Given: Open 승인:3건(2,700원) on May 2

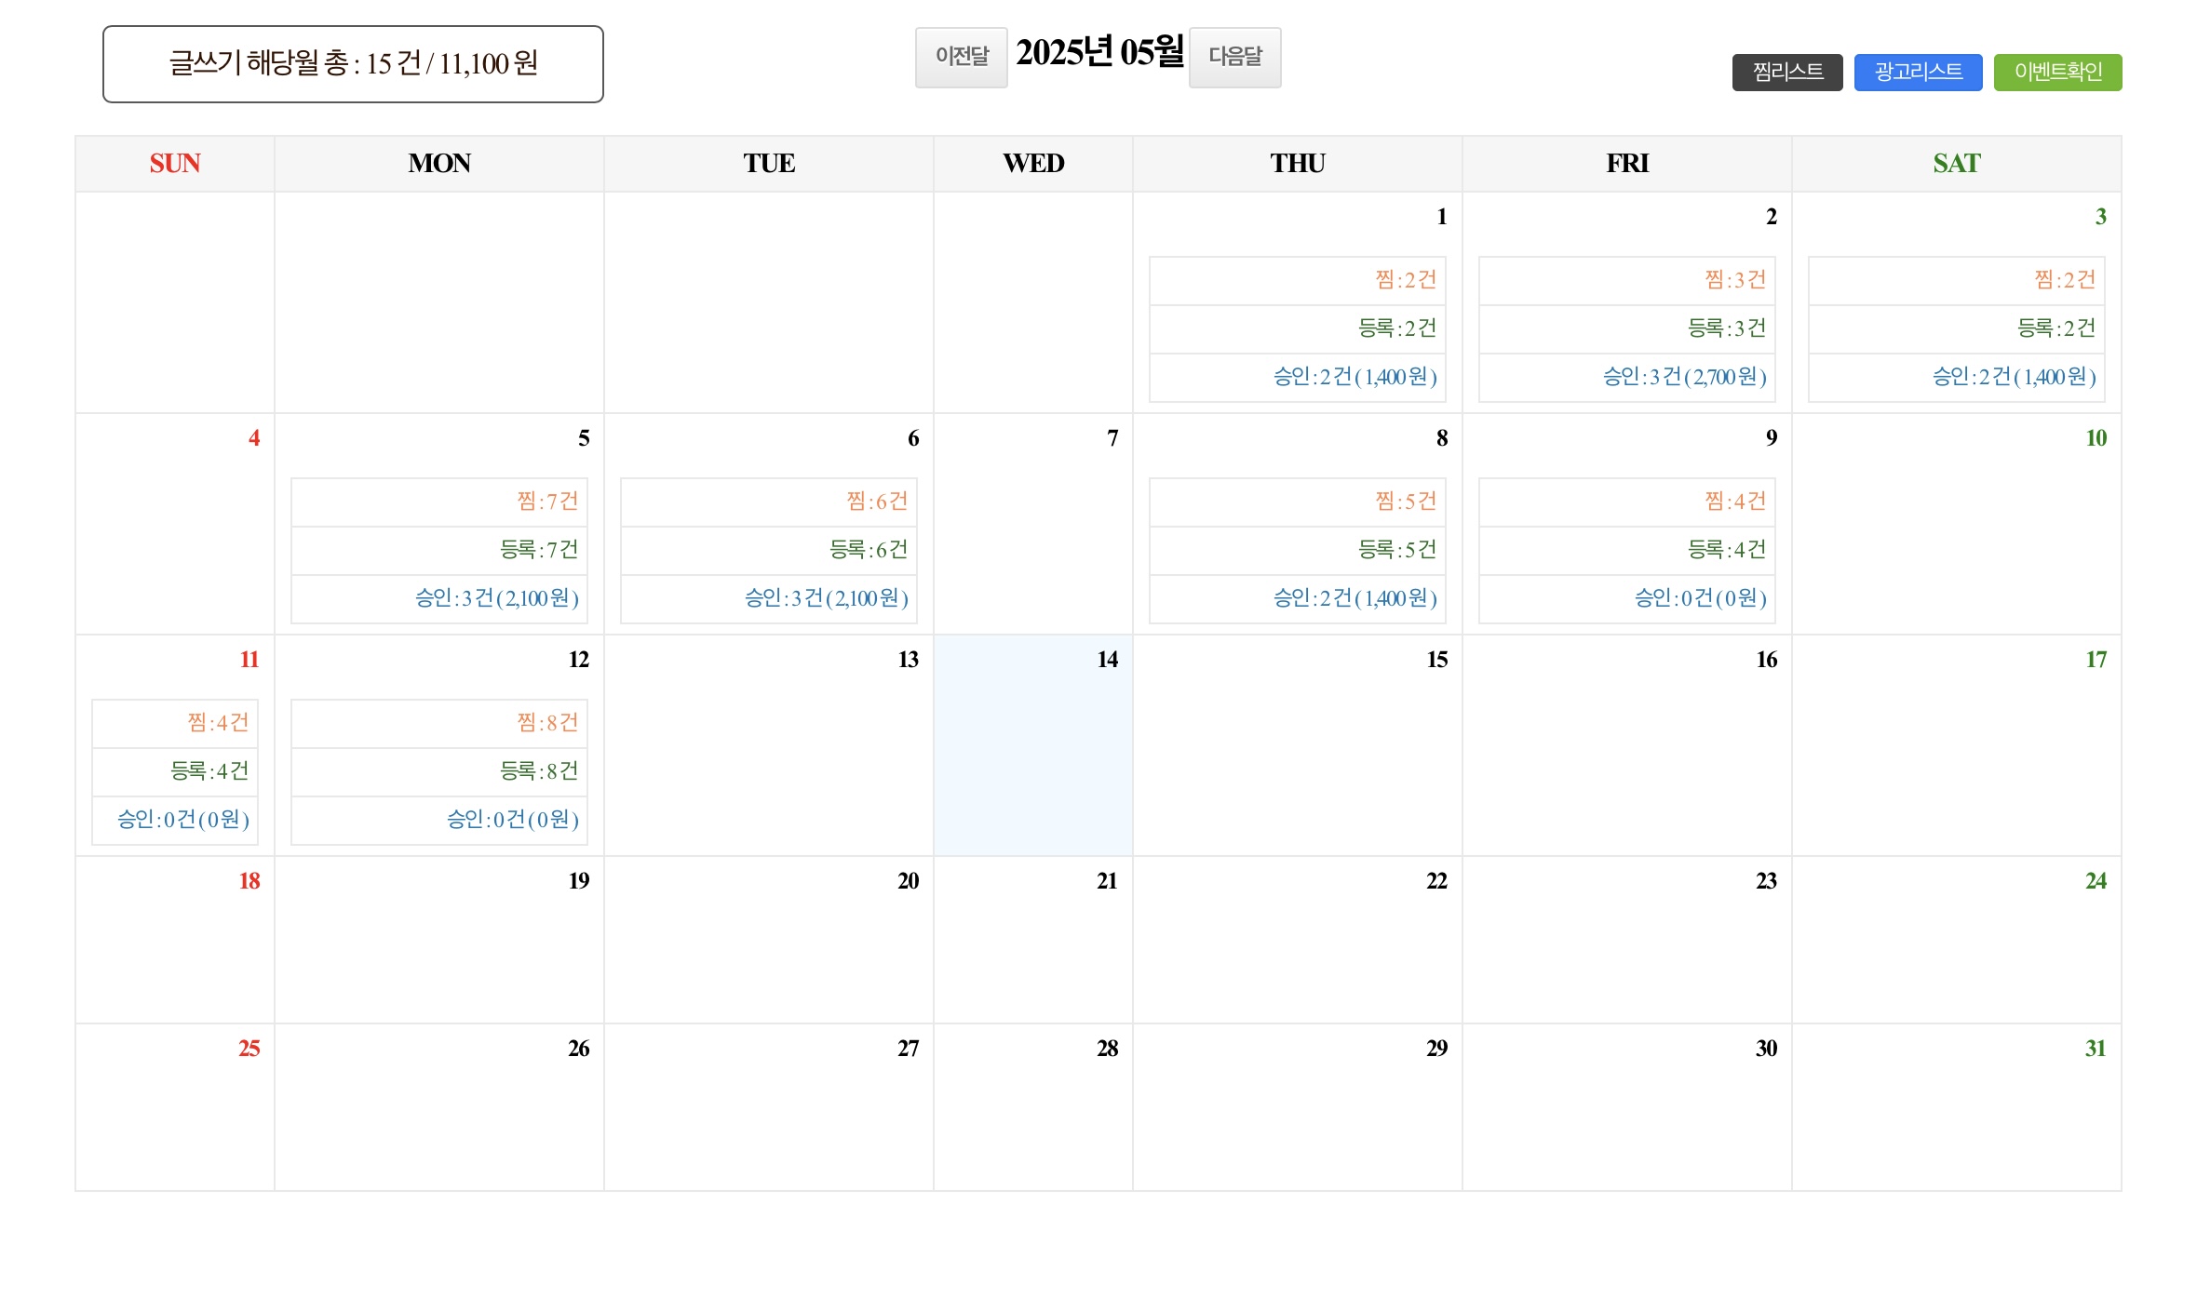Looking at the screenshot, I should [1683, 377].
